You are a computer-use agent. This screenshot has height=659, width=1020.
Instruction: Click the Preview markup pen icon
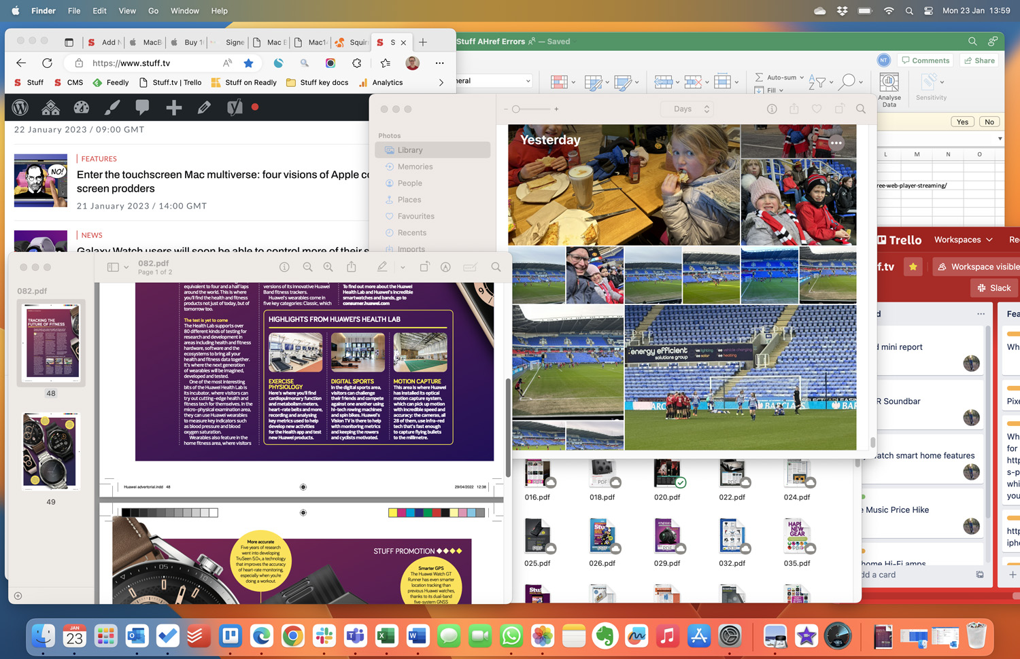point(382,268)
